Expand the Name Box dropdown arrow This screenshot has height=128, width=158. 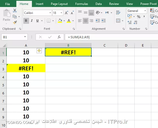[25, 37]
